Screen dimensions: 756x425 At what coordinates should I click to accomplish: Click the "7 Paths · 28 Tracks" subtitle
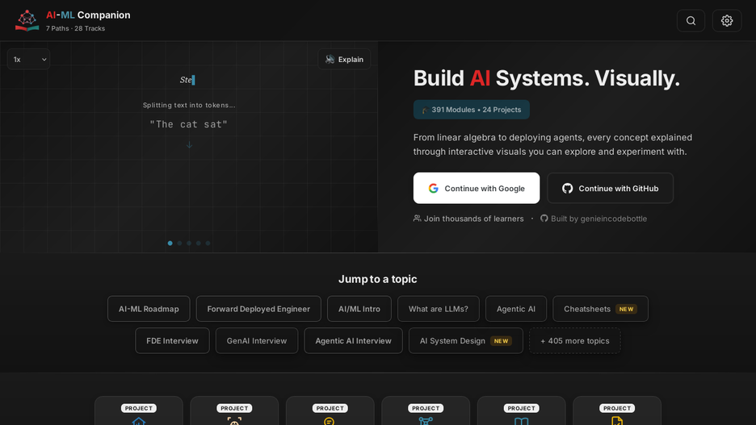coord(75,28)
